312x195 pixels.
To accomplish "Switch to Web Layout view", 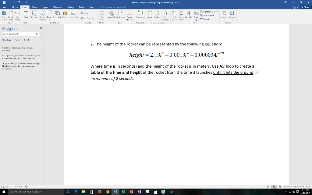I will pos(280,187).
